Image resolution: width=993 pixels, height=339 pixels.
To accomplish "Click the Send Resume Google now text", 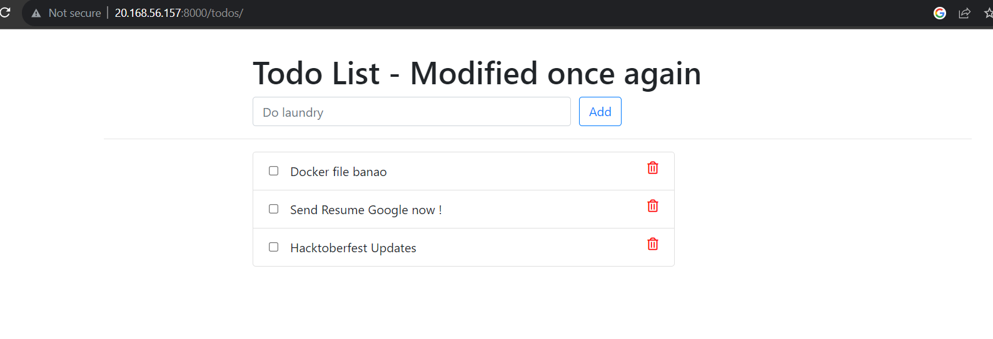I will point(366,210).
